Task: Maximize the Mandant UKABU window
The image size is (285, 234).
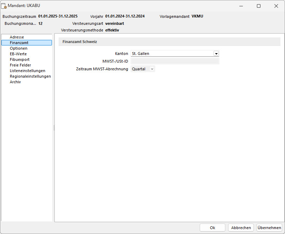Action: coord(259,6)
